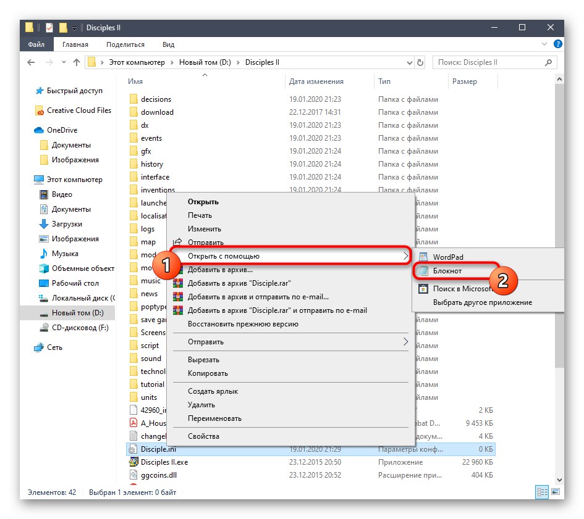Choose Добавить в архив... WinRAR entry
Screen dimensions: 584x519
(220, 270)
